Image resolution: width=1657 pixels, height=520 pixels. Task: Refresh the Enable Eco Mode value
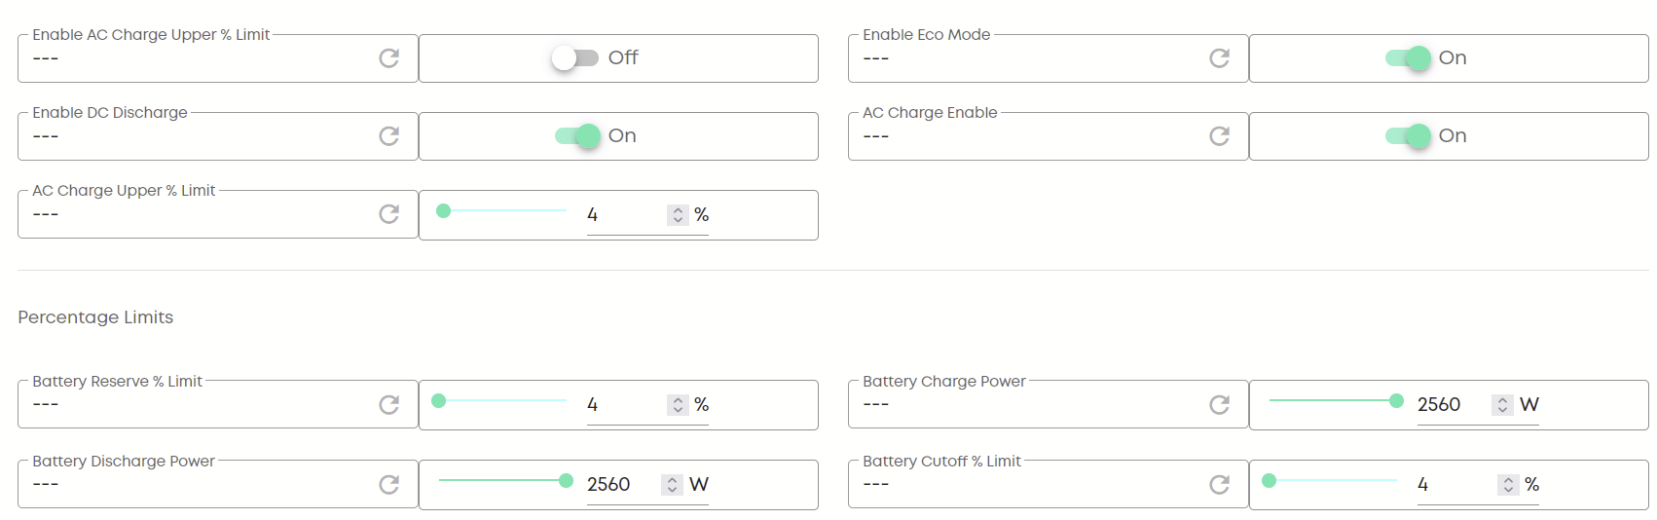click(1219, 58)
